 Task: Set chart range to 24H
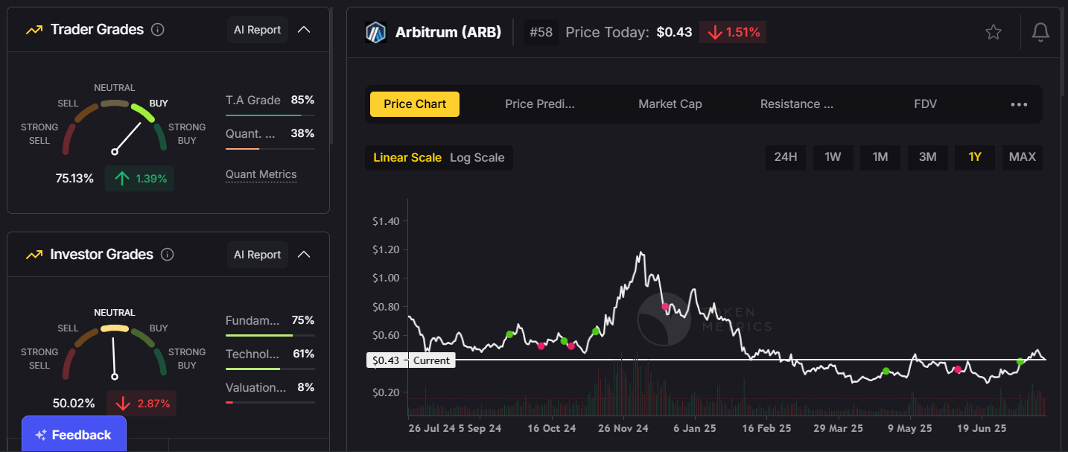point(786,157)
